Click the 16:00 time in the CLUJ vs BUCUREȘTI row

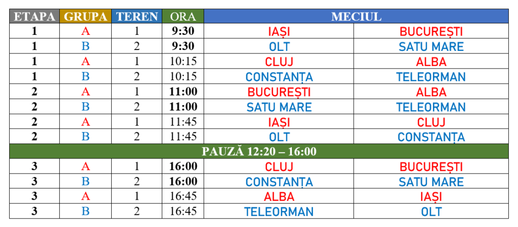click(183, 167)
